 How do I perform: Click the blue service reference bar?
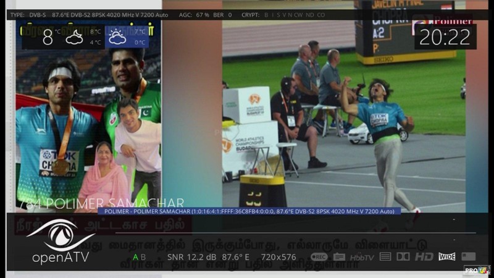(x=248, y=211)
